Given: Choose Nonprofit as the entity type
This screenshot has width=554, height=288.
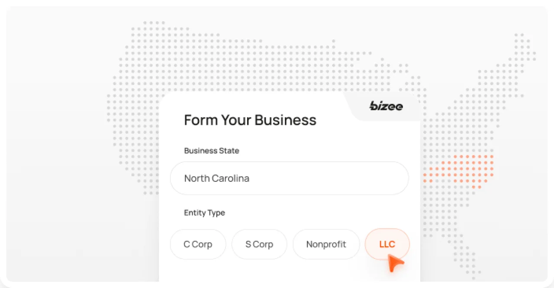Looking at the screenshot, I should (326, 244).
